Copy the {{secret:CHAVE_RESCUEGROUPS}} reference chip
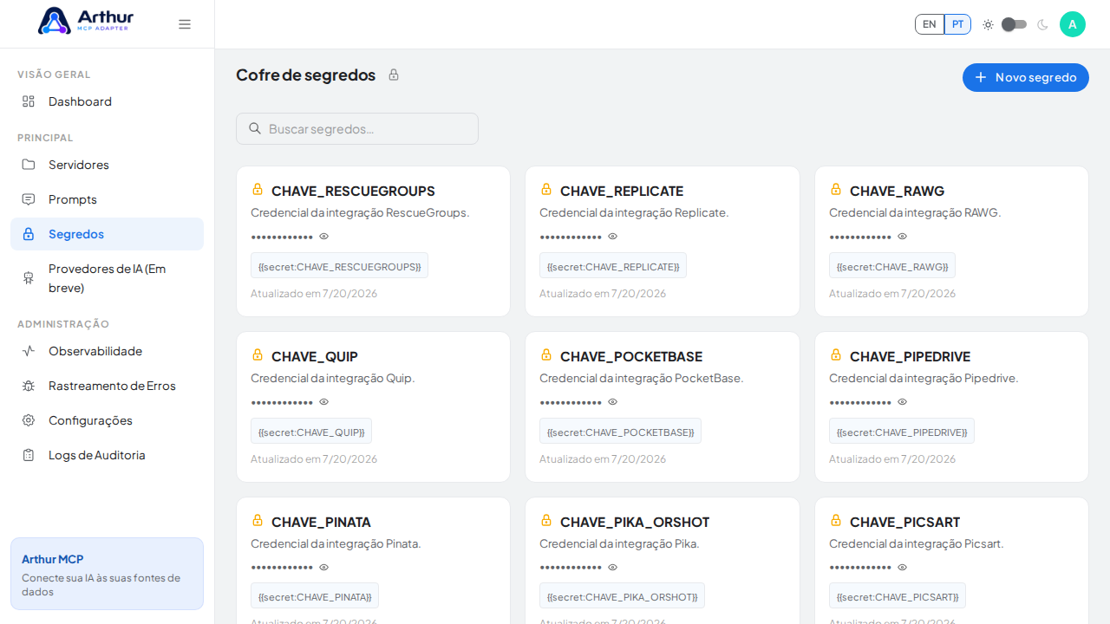Viewport: 1110px width, 624px height. [x=339, y=265]
